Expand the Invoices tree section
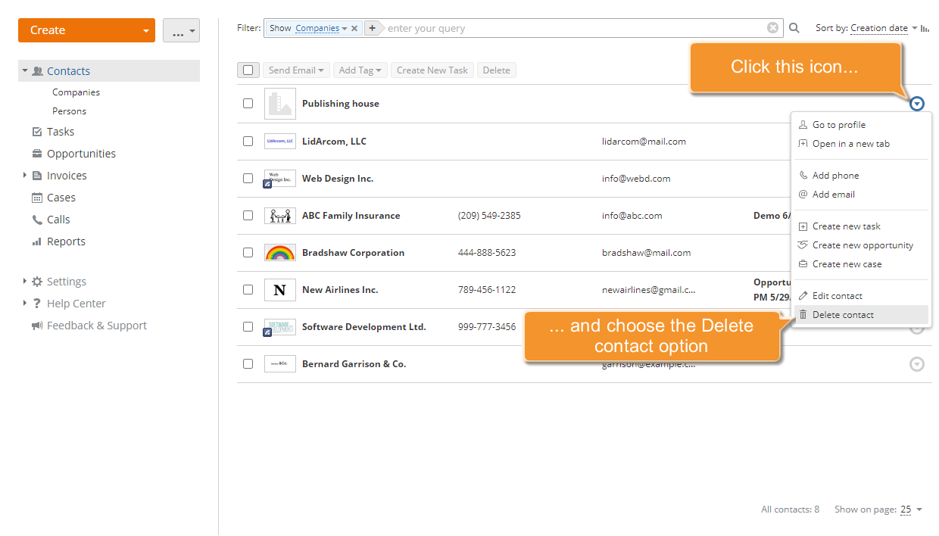The width and height of the screenshot is (939, 536). pyautogui.click(x=25, y=176)
